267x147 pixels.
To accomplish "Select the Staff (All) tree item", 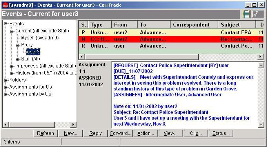I will (31, 59).
